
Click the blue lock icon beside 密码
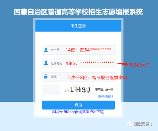tap(46, 76)
